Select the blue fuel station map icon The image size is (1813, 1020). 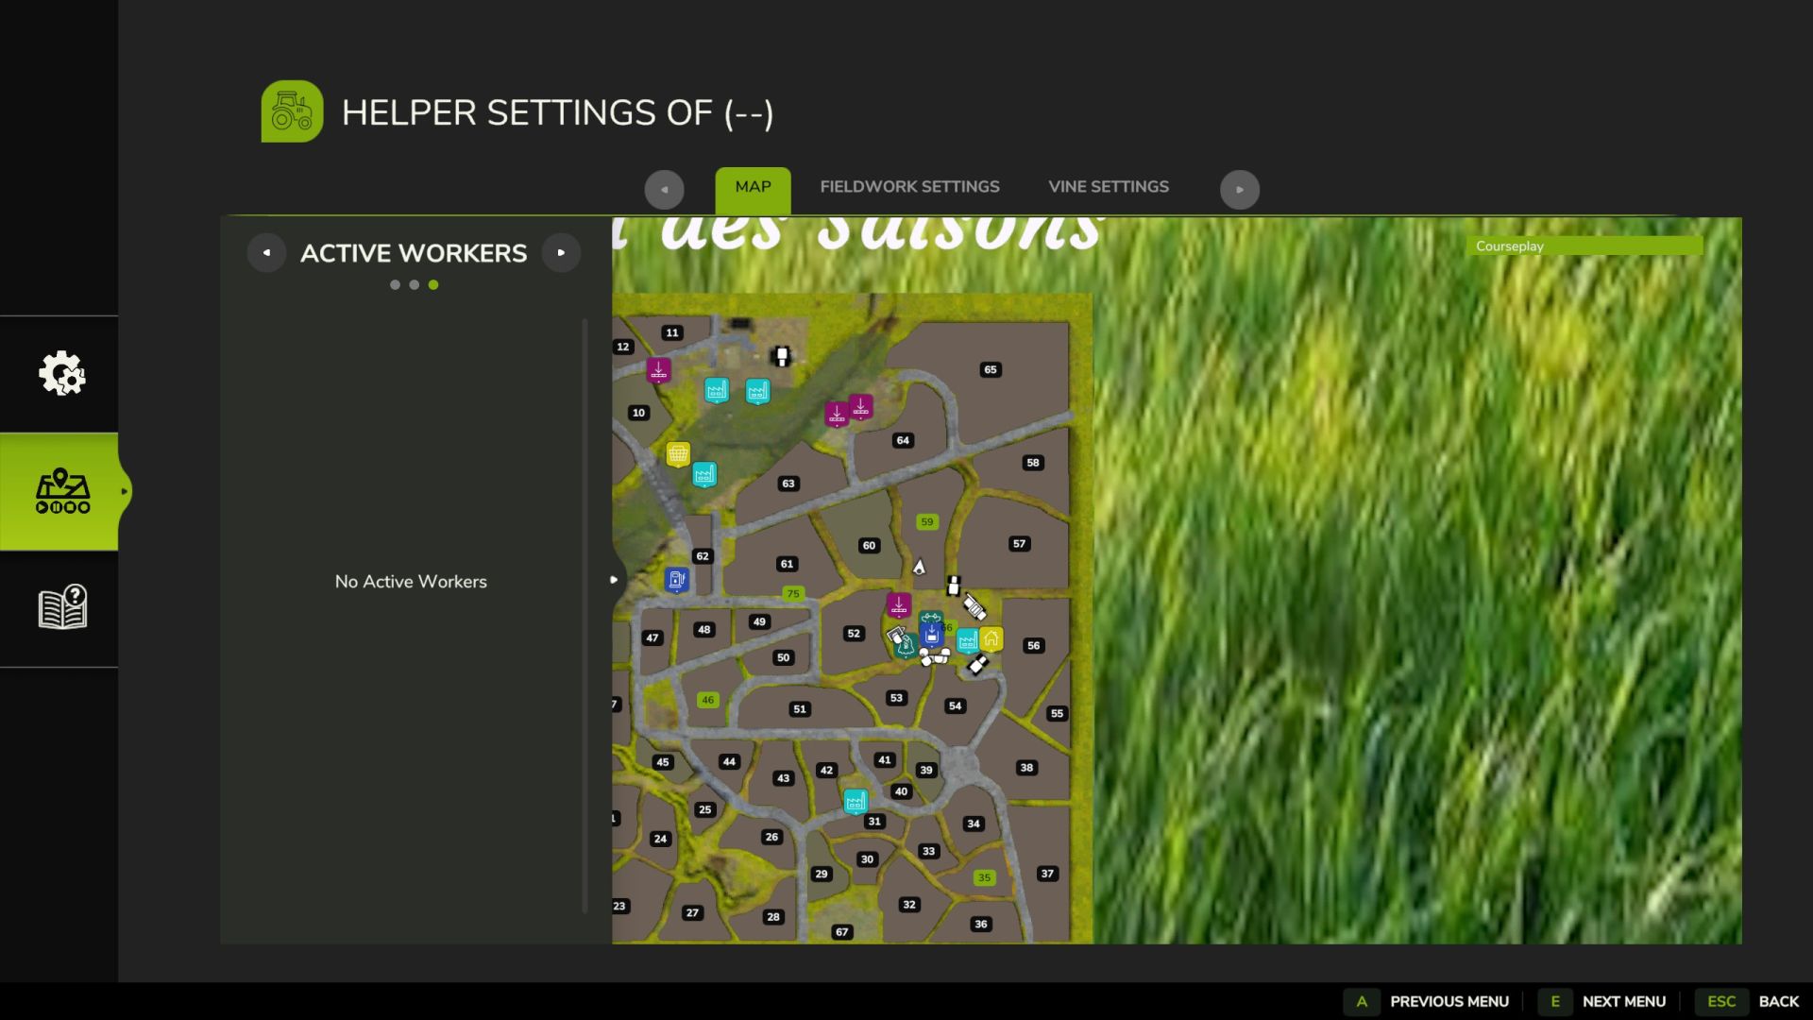(676, 579)
